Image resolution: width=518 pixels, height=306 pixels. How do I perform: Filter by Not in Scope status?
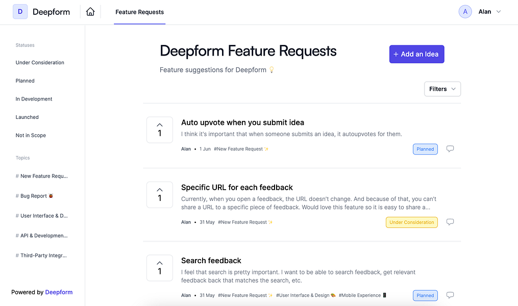tap(31, 135)
